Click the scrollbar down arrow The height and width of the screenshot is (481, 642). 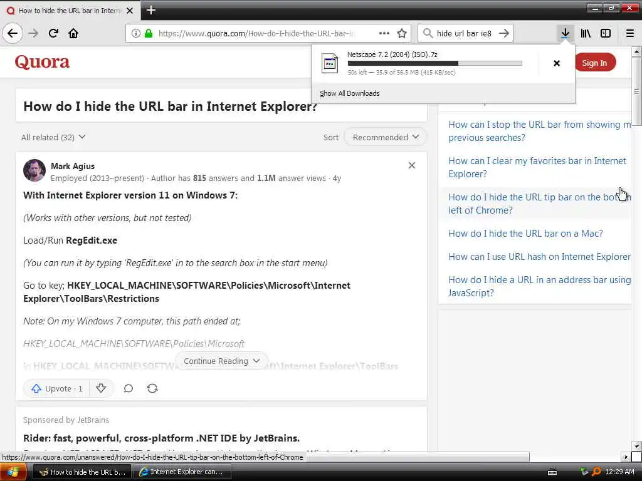click(x=636, y=446)
